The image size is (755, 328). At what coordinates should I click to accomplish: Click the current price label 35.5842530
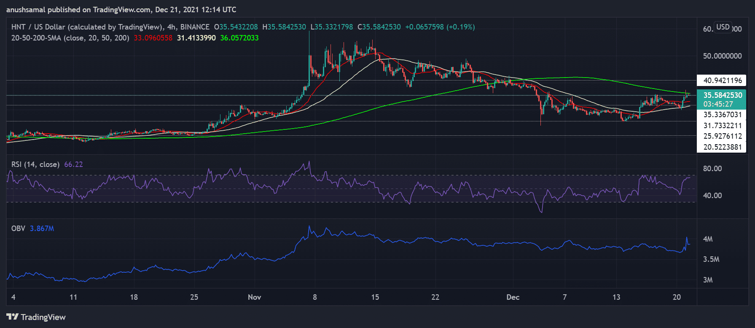[x=722, y=95]
